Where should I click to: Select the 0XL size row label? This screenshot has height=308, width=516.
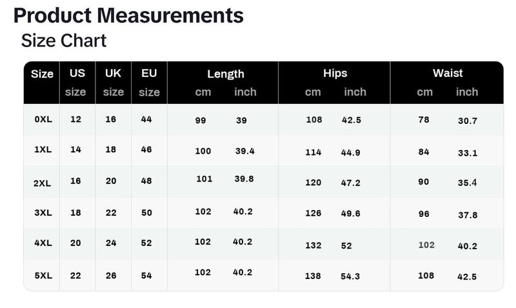point(43,119)
